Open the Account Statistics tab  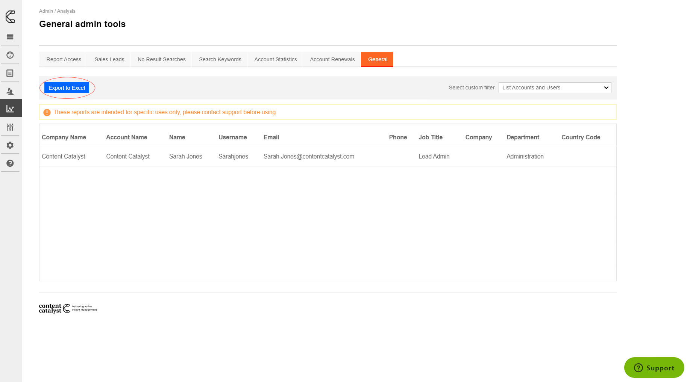(275, 59)
